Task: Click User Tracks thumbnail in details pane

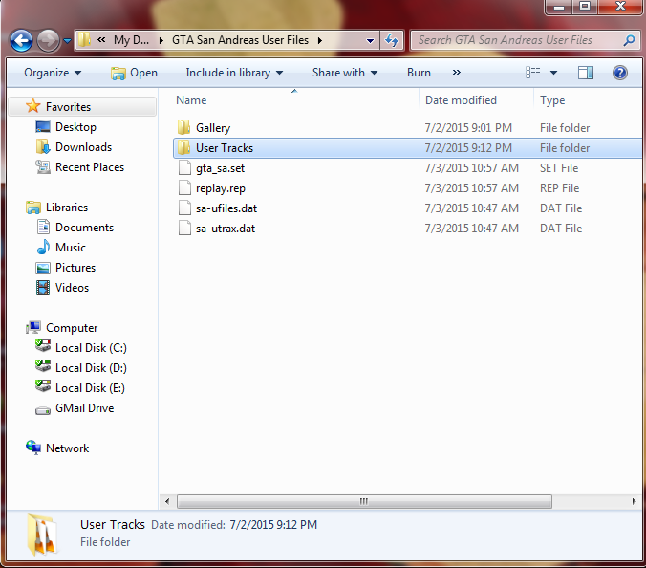Action: click(41, 535)
